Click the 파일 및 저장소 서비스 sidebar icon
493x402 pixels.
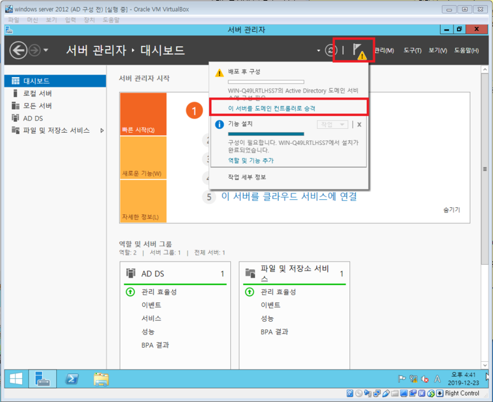(15, 130)
